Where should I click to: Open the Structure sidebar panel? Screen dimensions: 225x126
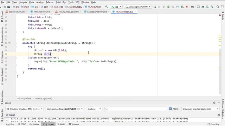coord(2,57)
